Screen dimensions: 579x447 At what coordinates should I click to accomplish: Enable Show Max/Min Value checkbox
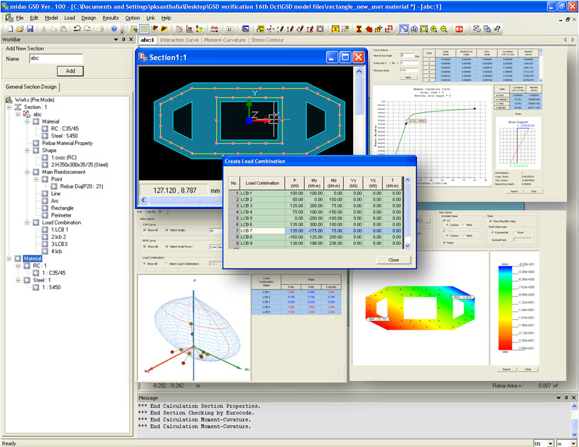pos(491,220)
